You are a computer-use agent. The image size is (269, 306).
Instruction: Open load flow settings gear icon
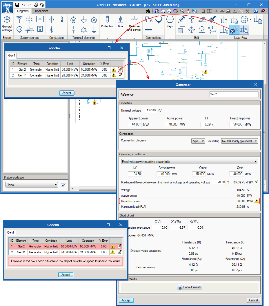tap(224, 30)
